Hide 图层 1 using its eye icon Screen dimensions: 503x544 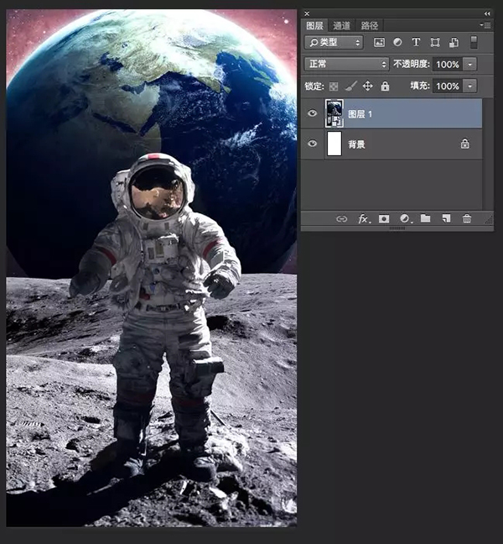click(x=313, y=113)
